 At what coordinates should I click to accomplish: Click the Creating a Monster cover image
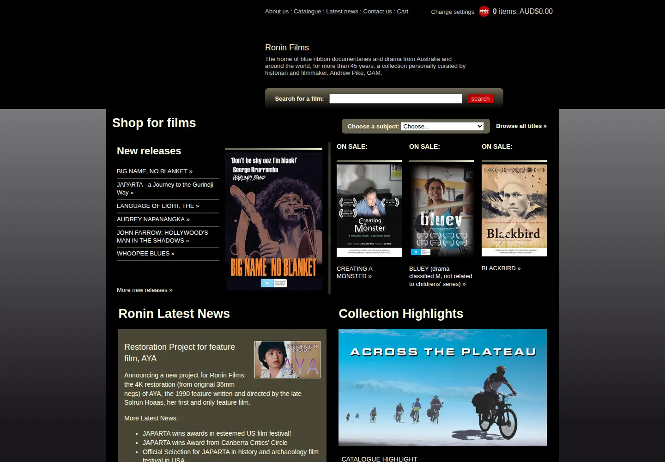click(x=369, y=210)
